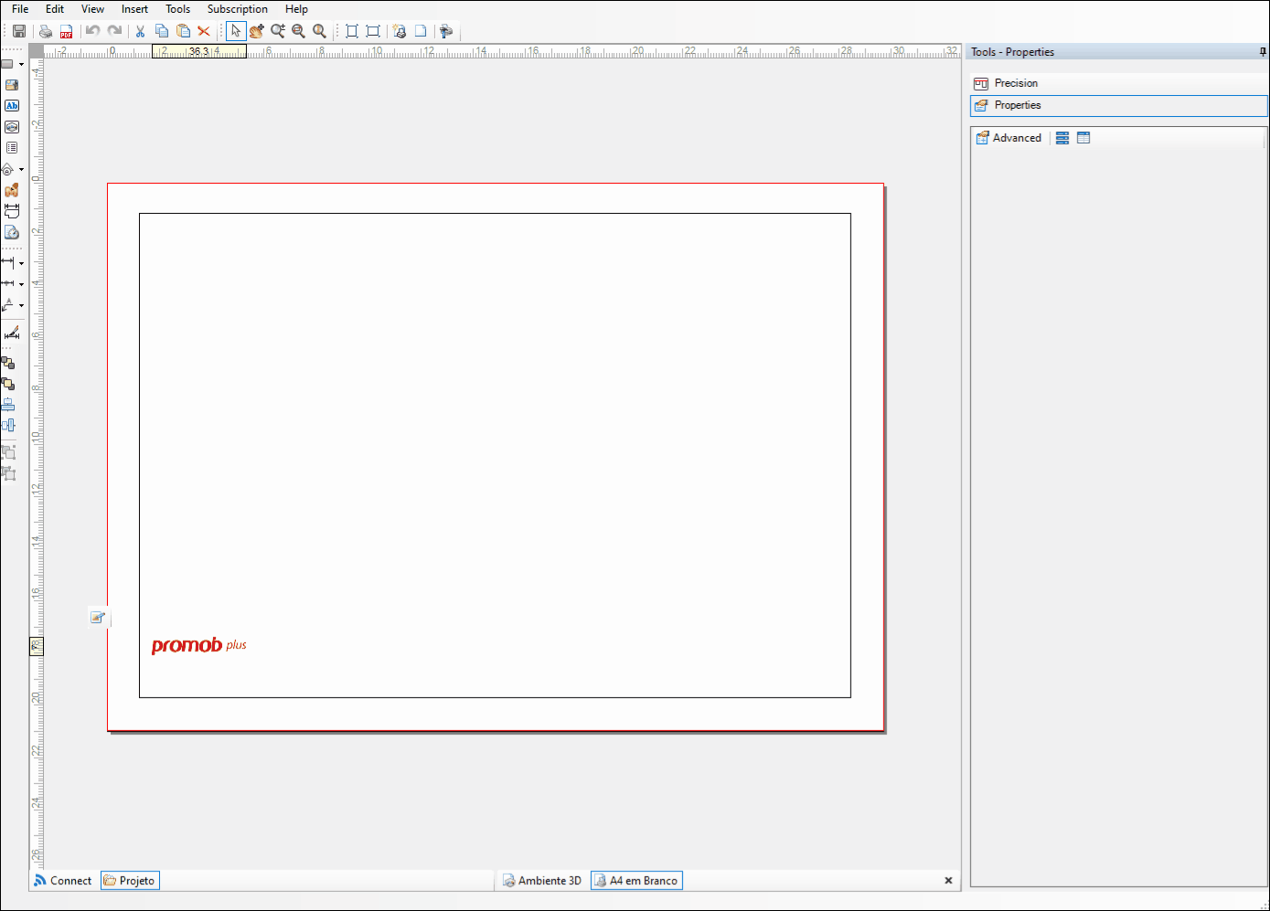1270x911 pixels.
Task: Toggle categorized view in properties panel
Action: tap(1062, 138)
